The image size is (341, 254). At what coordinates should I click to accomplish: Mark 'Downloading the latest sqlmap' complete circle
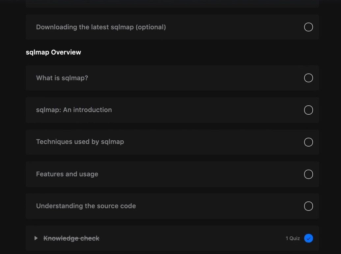coord(308,27)
